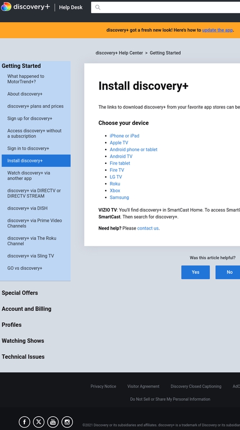Focus the Help Desk search field
The image size is (240, 430).
pyautogui.click(x=165, y=7)
